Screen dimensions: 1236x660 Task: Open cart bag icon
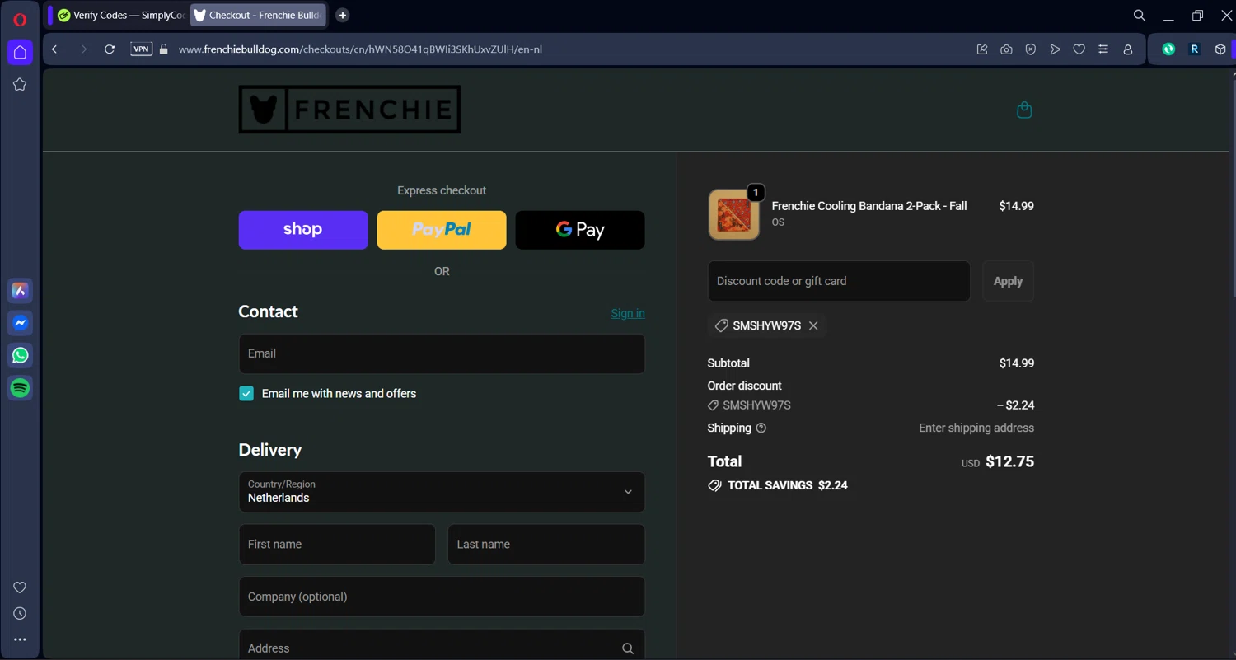1024,110
